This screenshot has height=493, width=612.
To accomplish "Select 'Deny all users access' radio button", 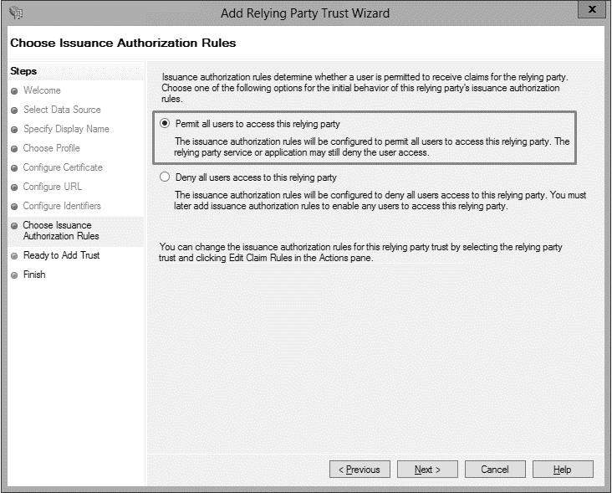I will click(165, 177).
